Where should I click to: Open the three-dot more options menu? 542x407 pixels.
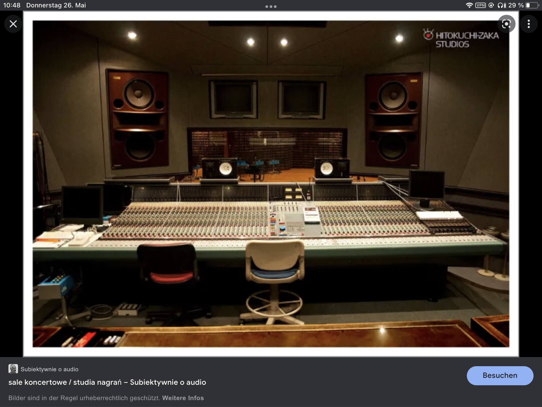click(529, 24)
